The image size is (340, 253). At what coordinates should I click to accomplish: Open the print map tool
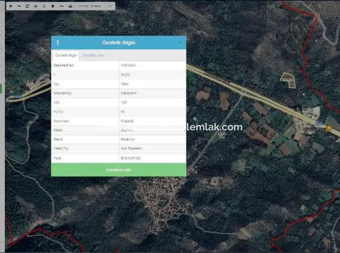click(x=70, y=6)
